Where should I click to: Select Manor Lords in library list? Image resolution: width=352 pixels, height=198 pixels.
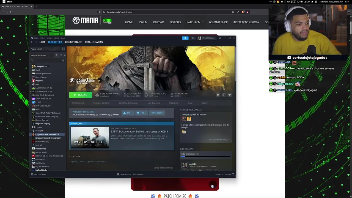pos(41,149)
